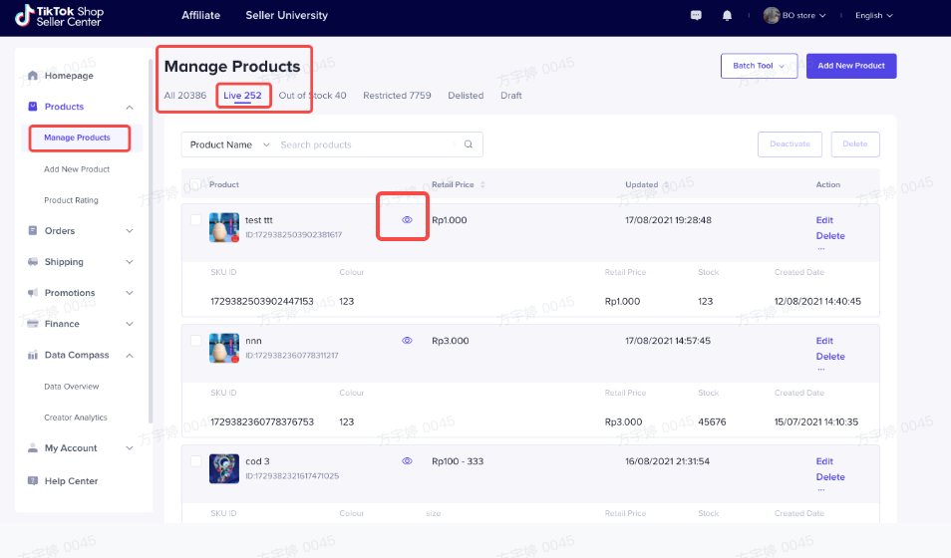Click the sidebar vertical scrollbar
The width and height of the screenshot is (951, 558).
pyautogui.click(x=151, y=239)
